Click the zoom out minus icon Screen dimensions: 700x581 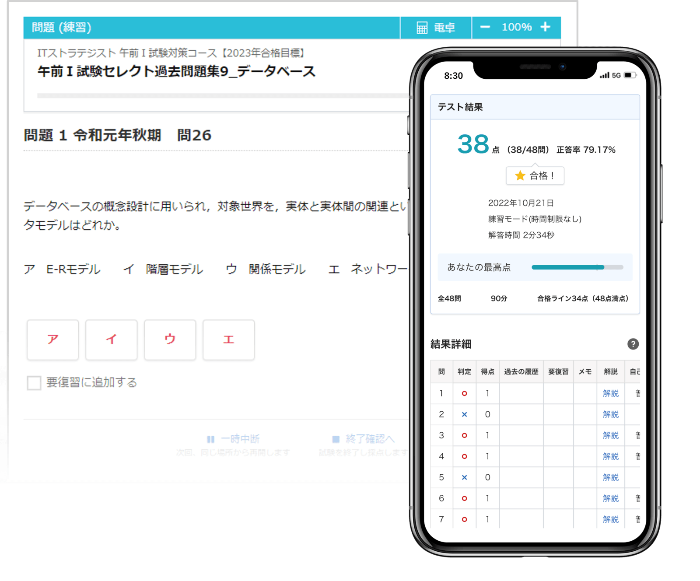(x=486, y=27)
